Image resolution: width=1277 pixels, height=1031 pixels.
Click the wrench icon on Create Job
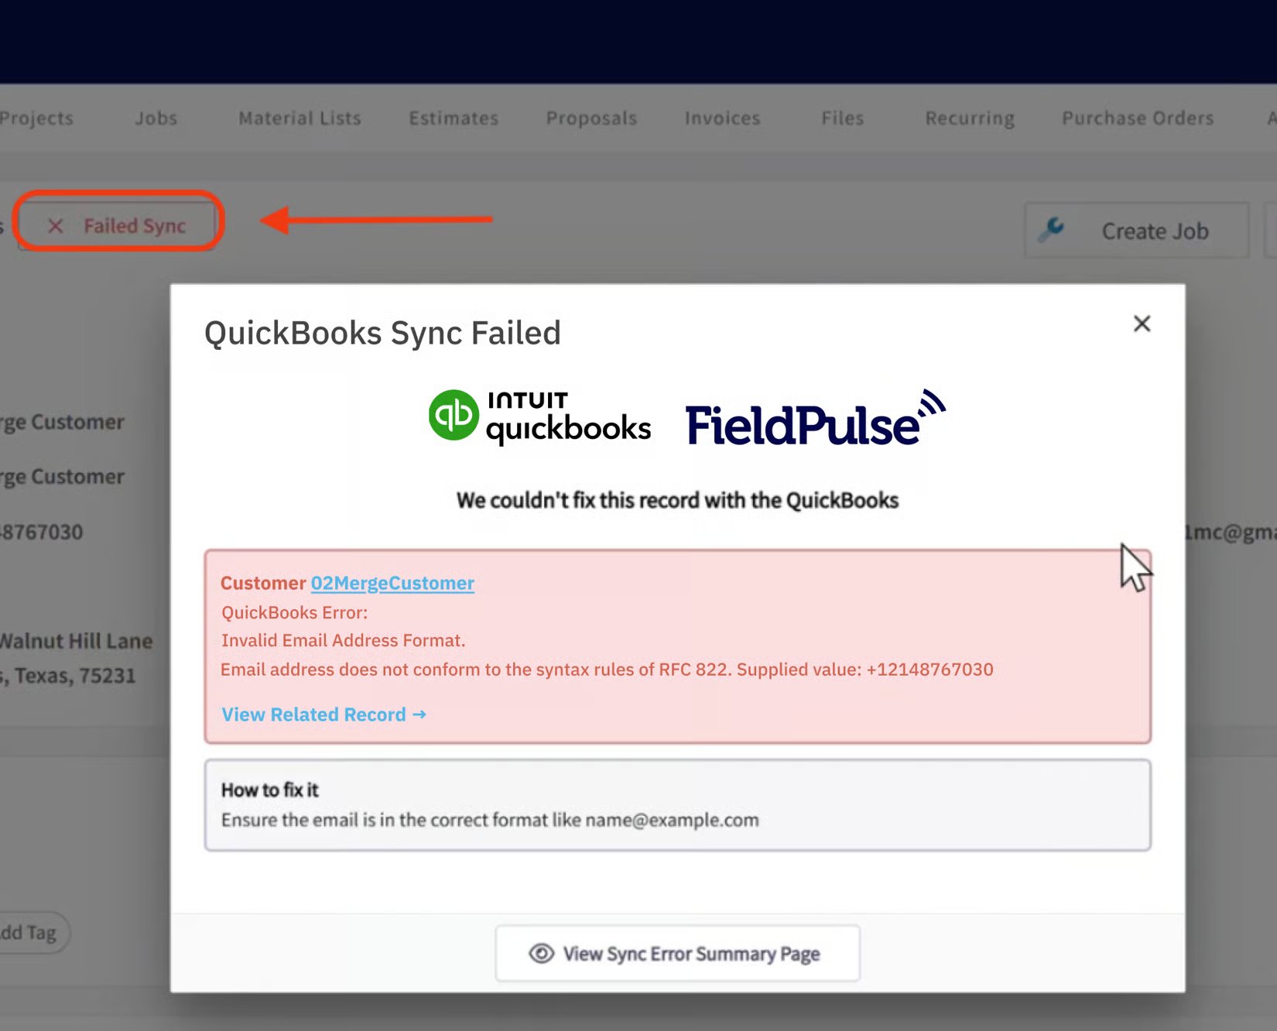pos(1052,229)
